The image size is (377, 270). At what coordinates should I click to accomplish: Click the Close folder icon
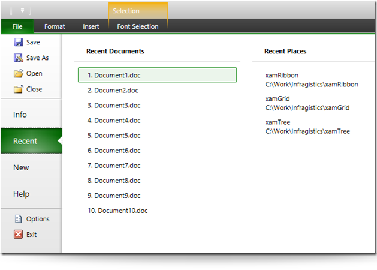click(x=19, y=89)
